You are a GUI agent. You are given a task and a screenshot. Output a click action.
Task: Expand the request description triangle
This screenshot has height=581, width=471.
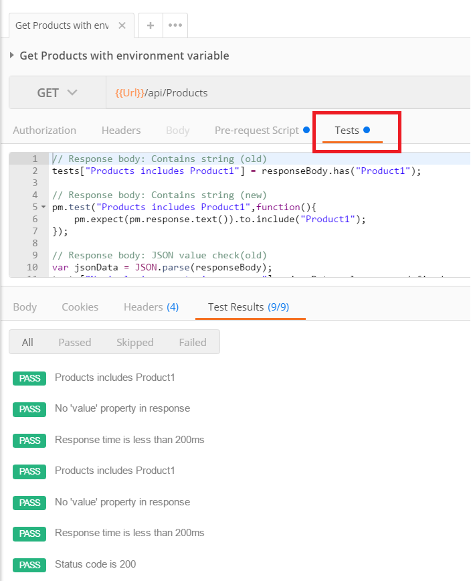coord(12,56)
